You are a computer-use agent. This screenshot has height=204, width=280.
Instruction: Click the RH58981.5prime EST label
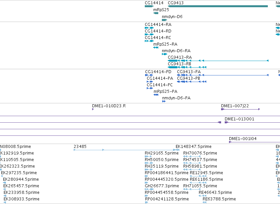[200, 166]
